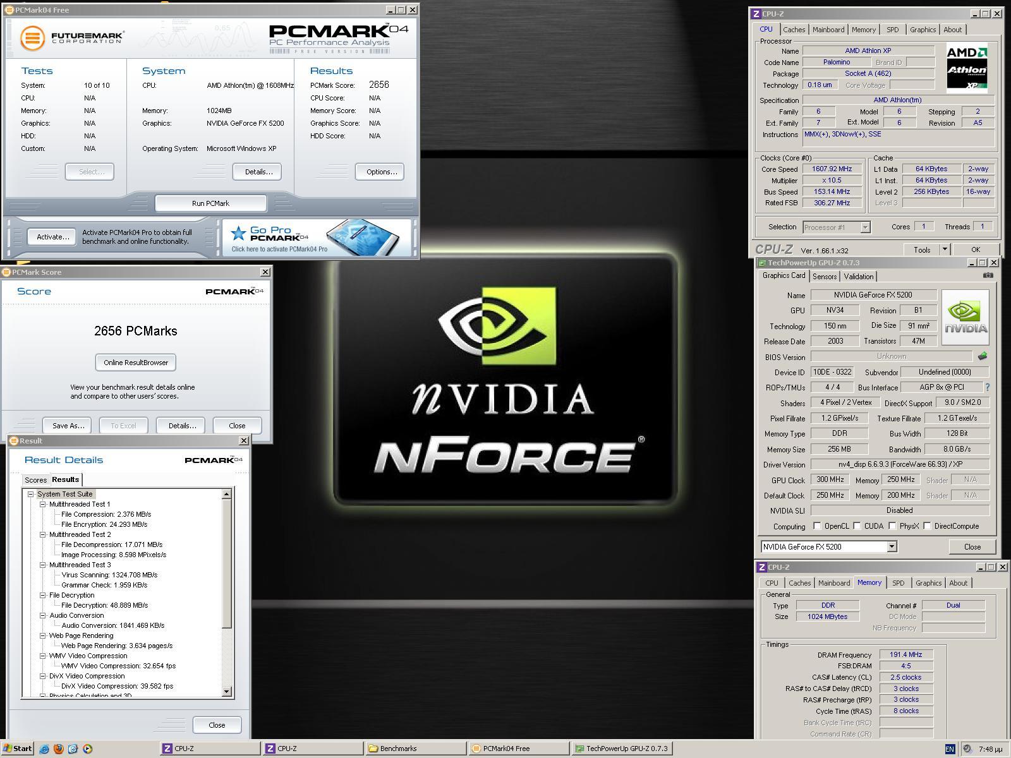Click the CPU-Z Memory window title bar icon
The image size is (1011, 758).
click(x=762, y=567)
